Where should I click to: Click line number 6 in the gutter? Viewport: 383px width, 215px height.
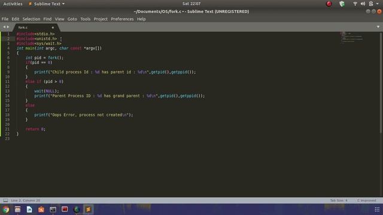(x=8, y=58)
